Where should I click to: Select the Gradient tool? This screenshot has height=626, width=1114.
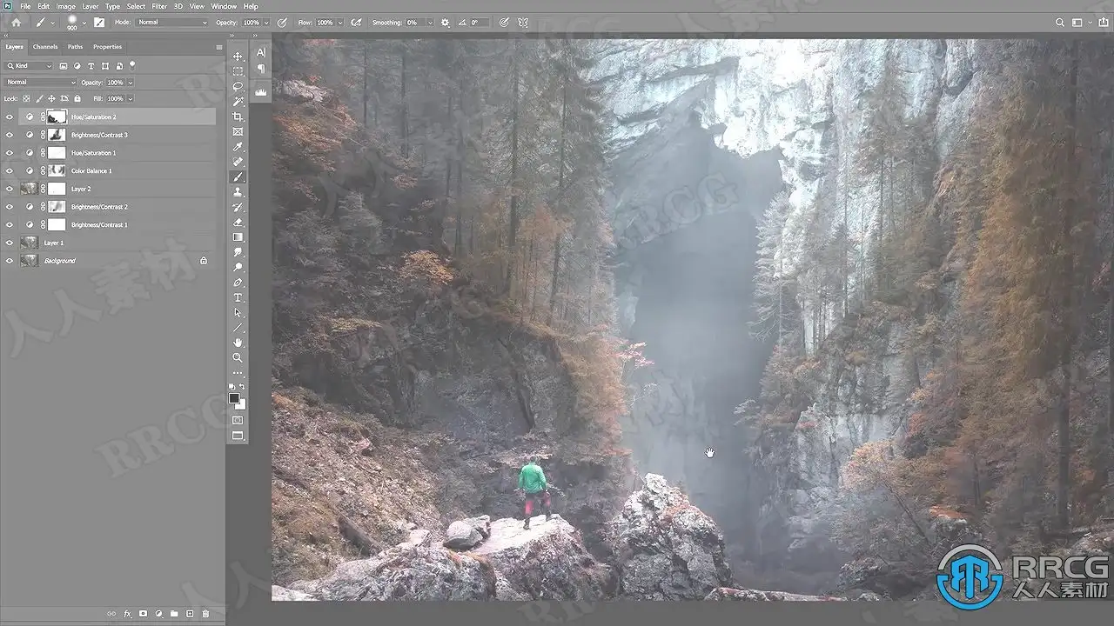(238, 237)
